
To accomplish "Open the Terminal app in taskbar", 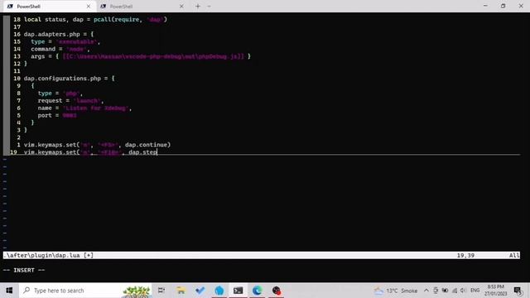I will pos(238,291).
